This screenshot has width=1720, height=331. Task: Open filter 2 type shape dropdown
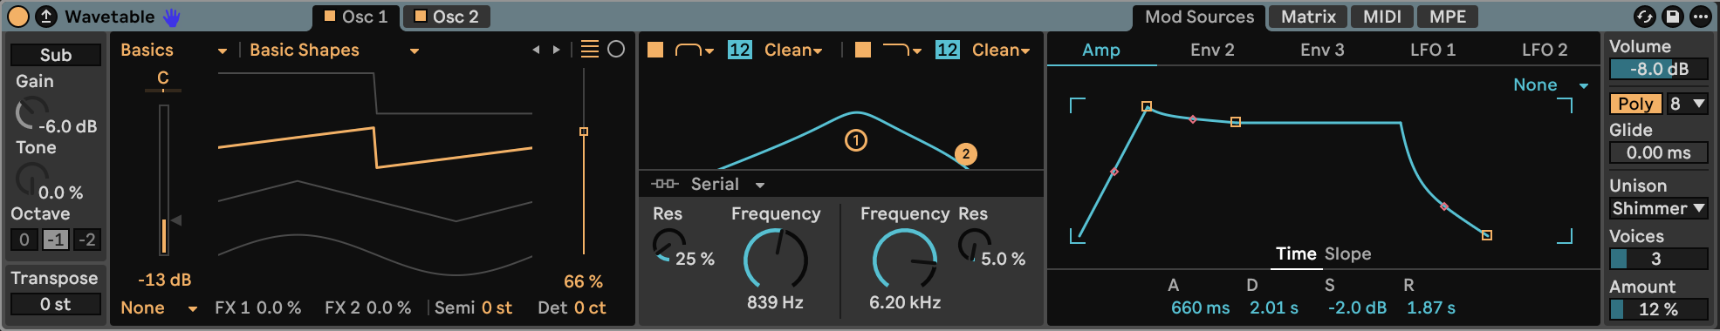pos(901,51)
